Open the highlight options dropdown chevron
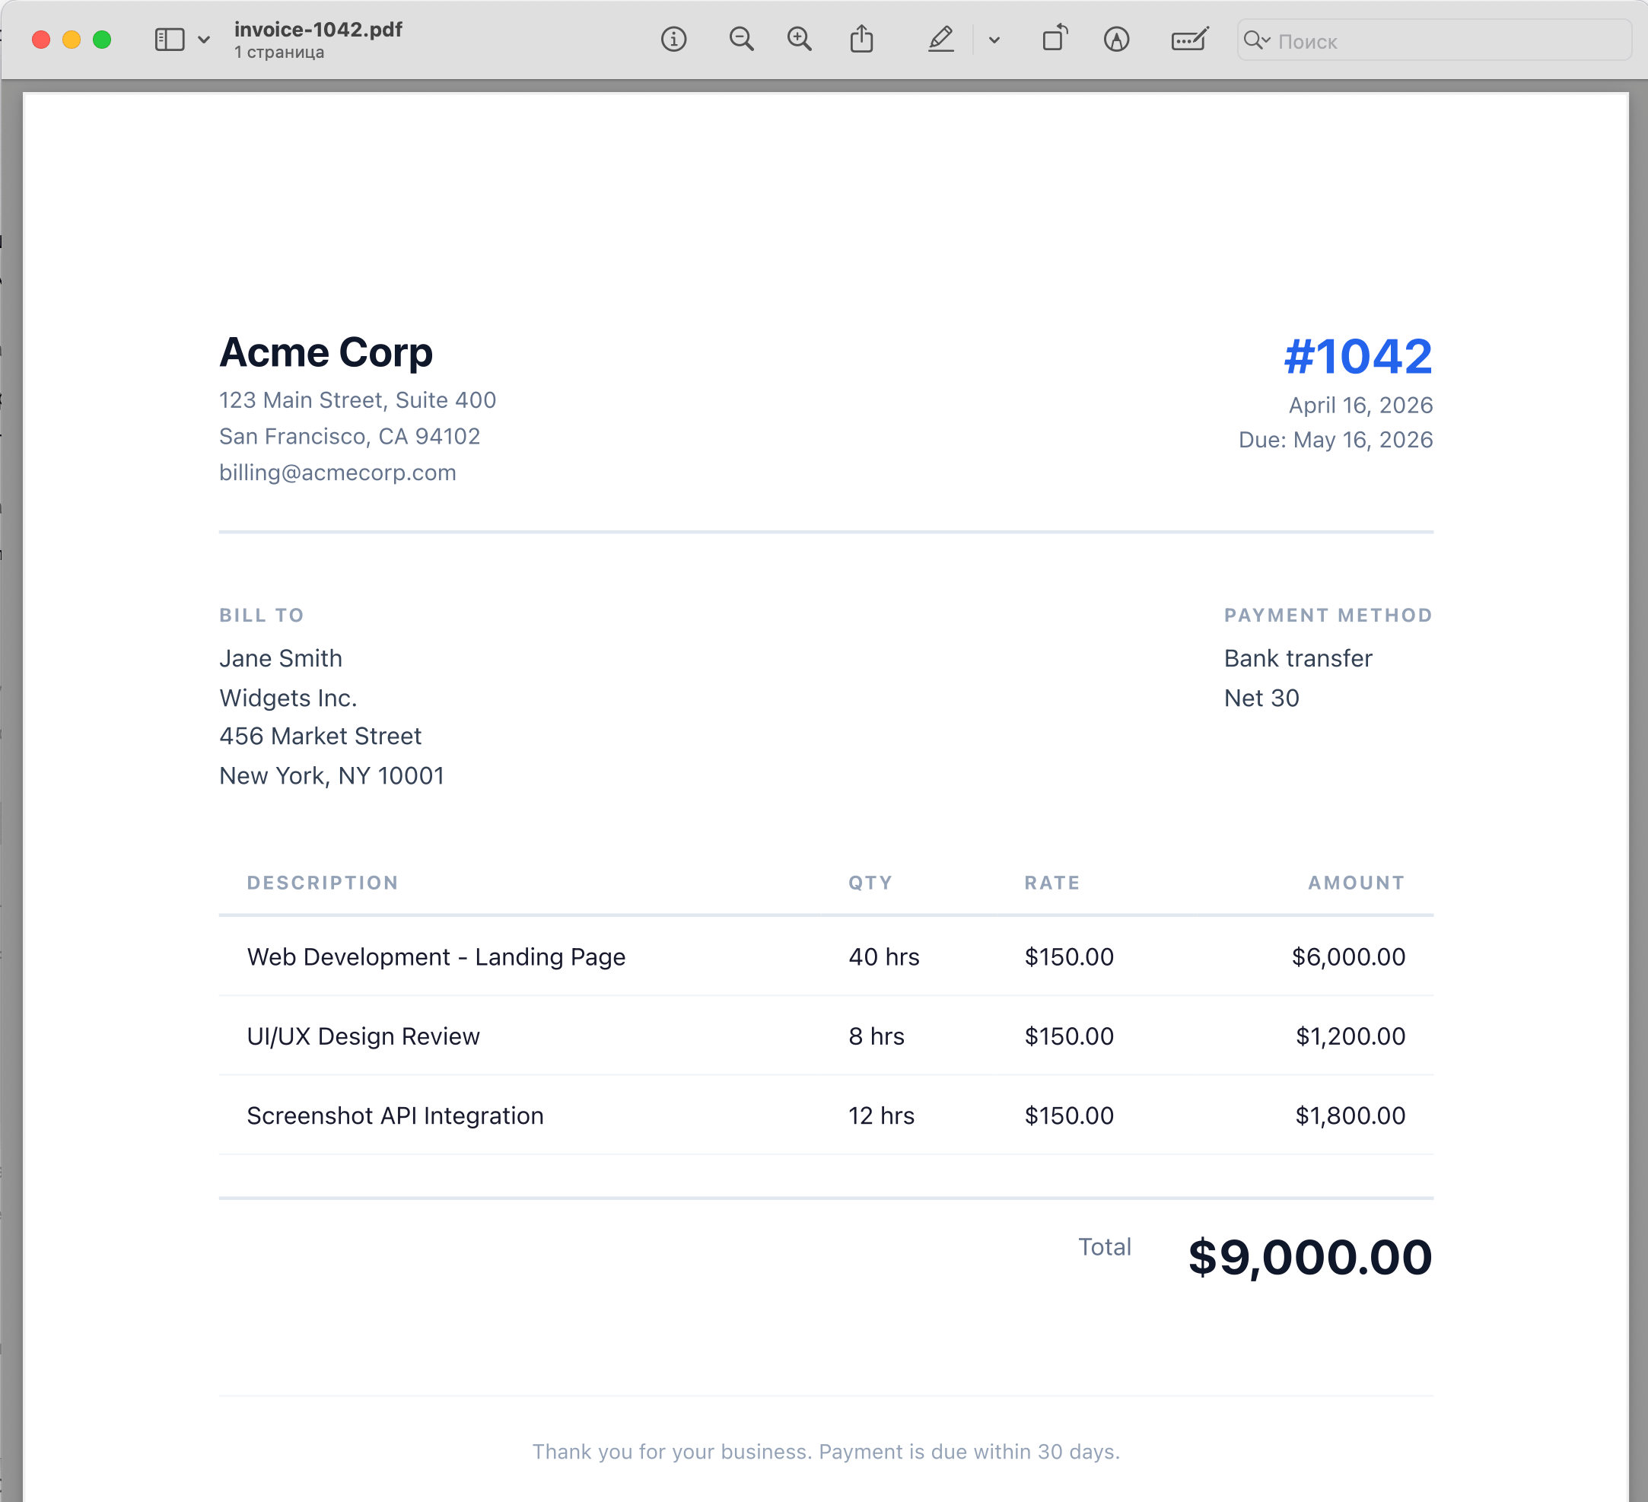This screenshot has height=1502, width=1648. [994, 39]
